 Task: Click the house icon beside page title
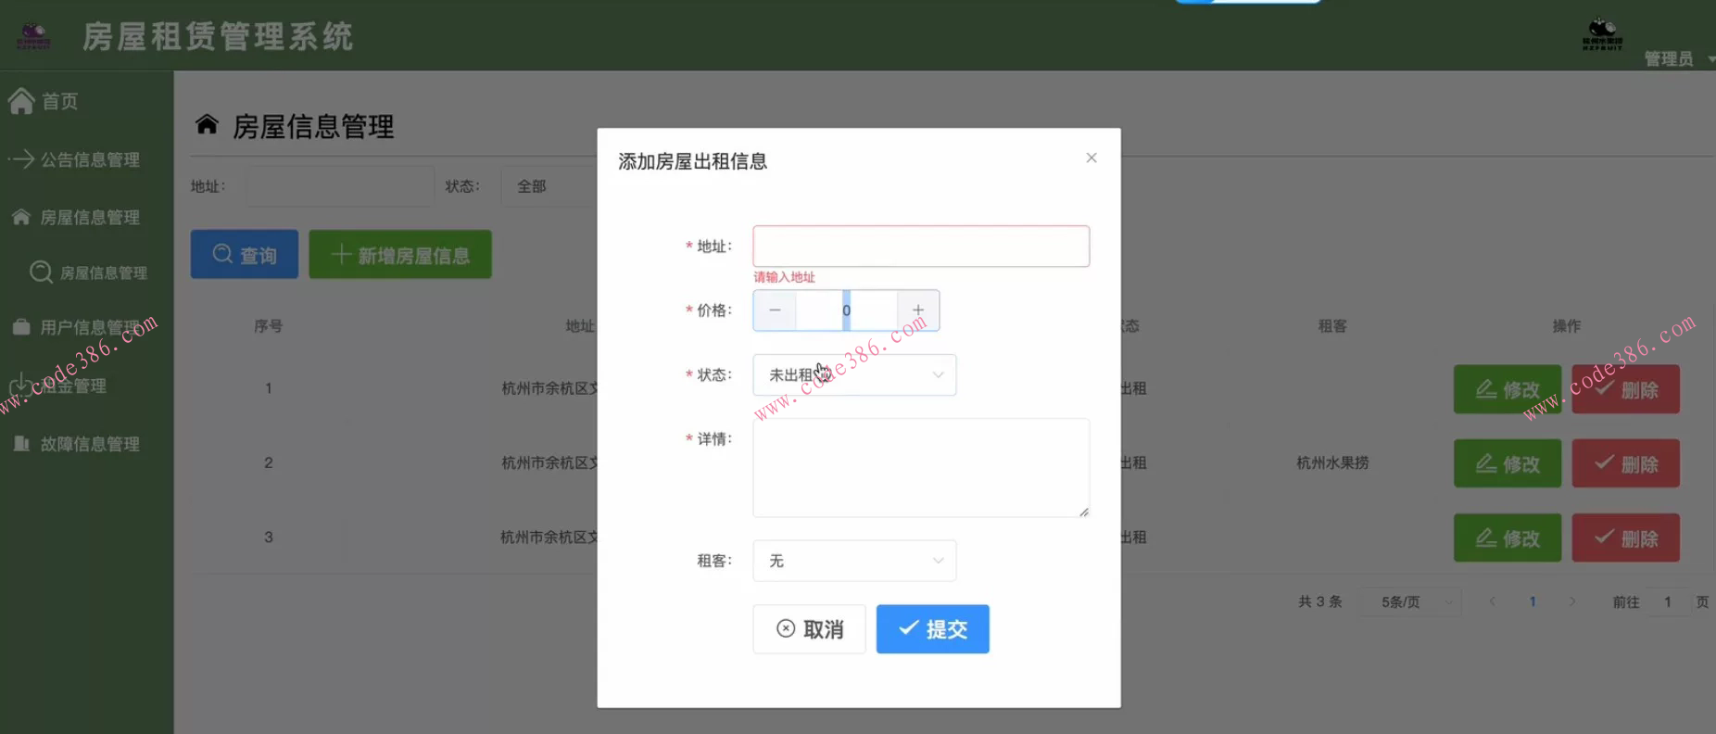(207, 124)
